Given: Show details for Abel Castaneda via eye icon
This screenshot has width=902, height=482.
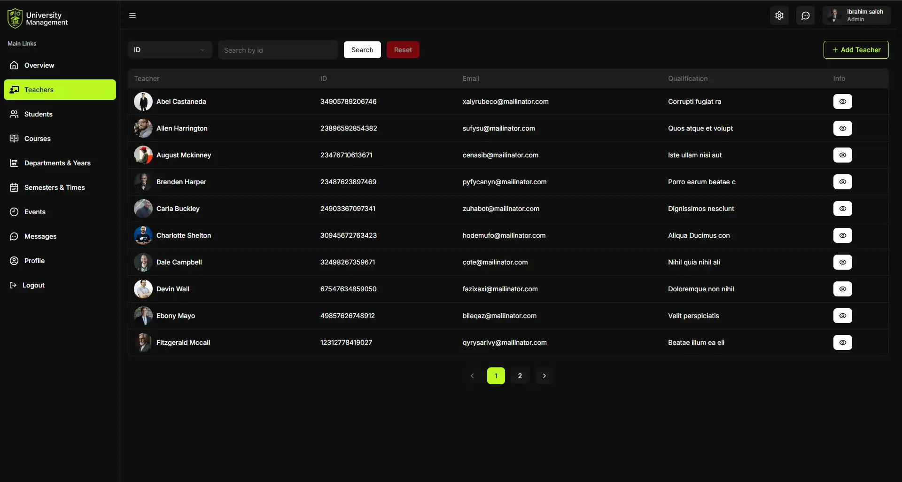Looking at the screenshot, I should tap(842, 101).
